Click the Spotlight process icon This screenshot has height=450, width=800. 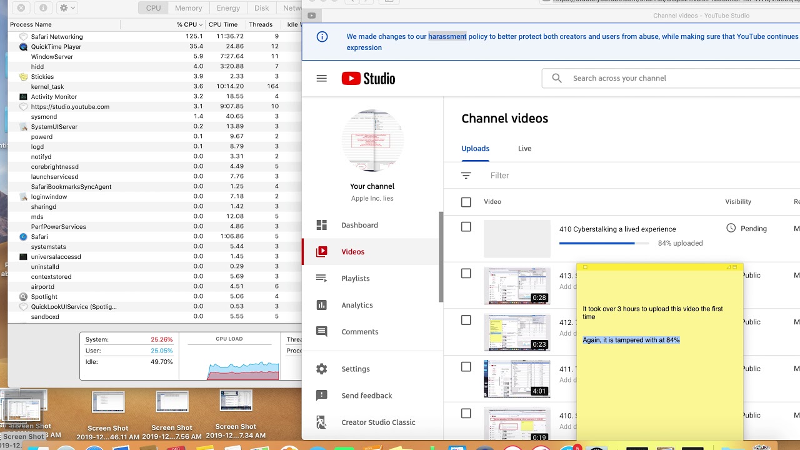tap(24, 297)
